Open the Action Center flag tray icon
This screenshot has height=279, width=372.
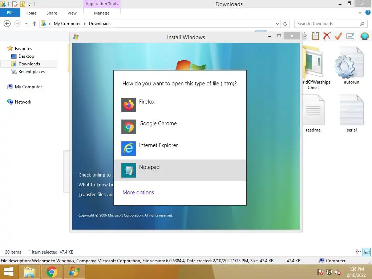(x=320, y=272)
